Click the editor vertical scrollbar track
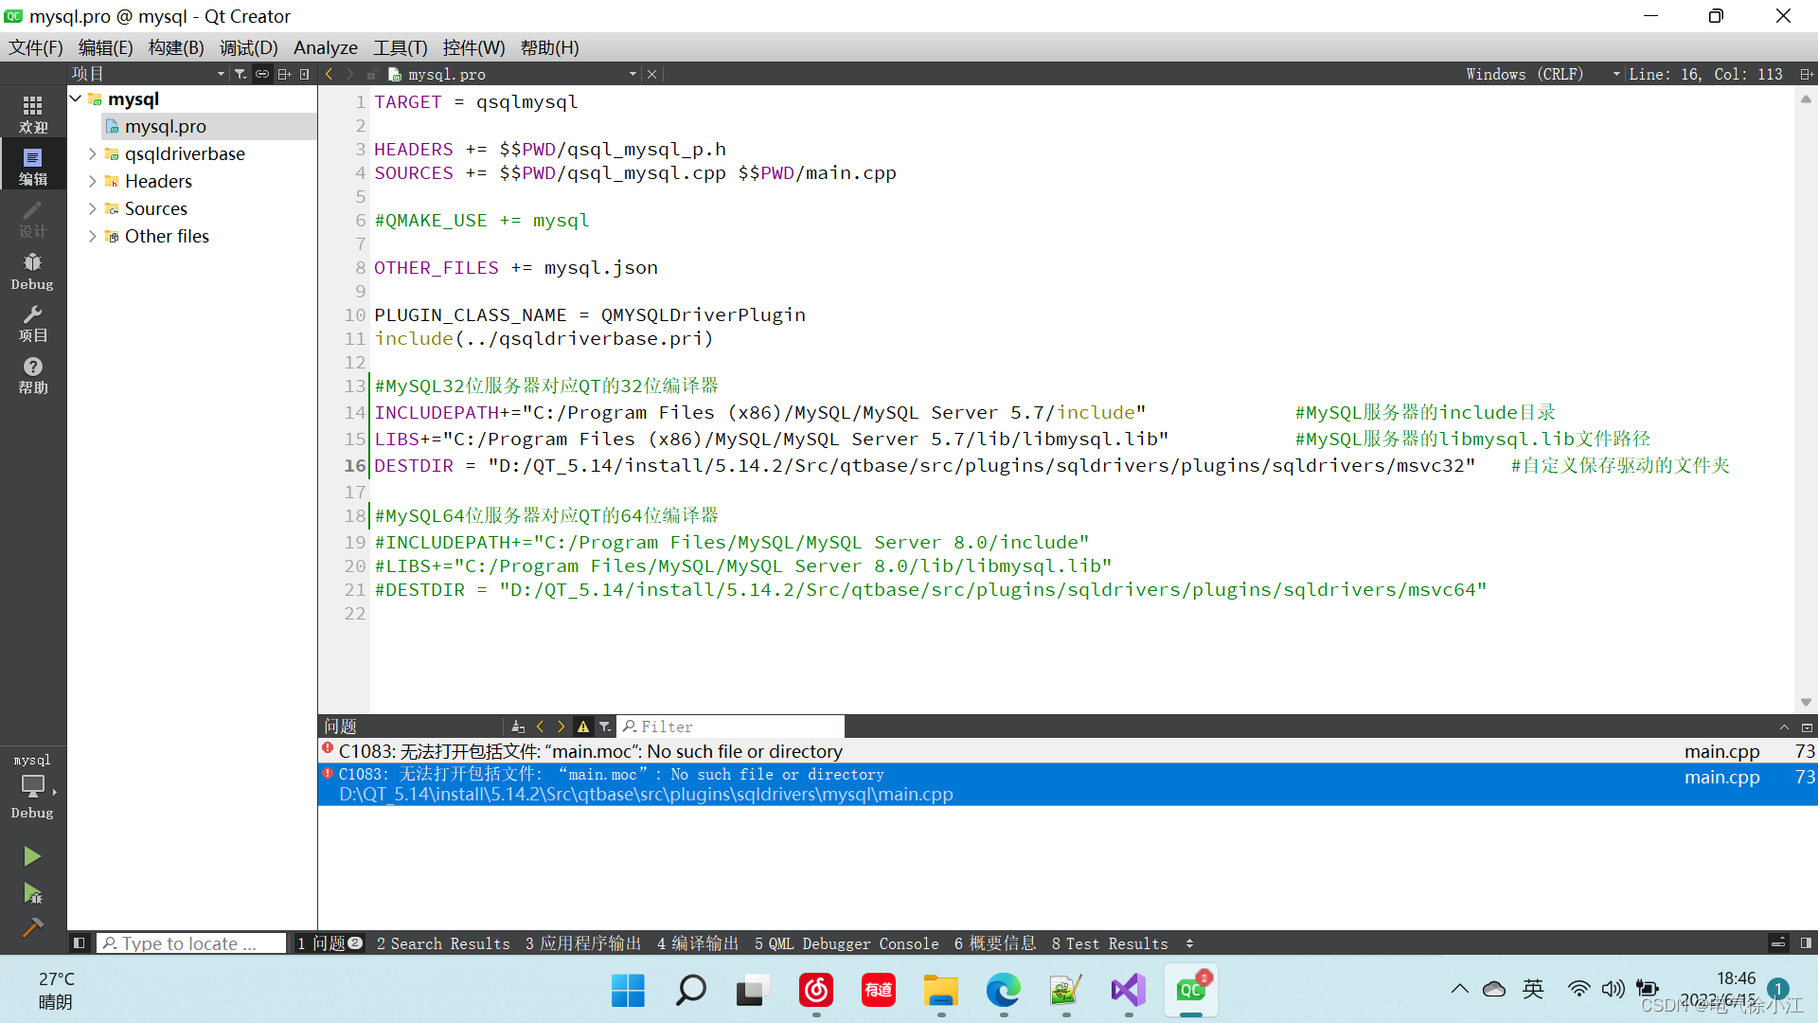1818x1023 pixels. pyautogui.click(x=1805, y=398)
